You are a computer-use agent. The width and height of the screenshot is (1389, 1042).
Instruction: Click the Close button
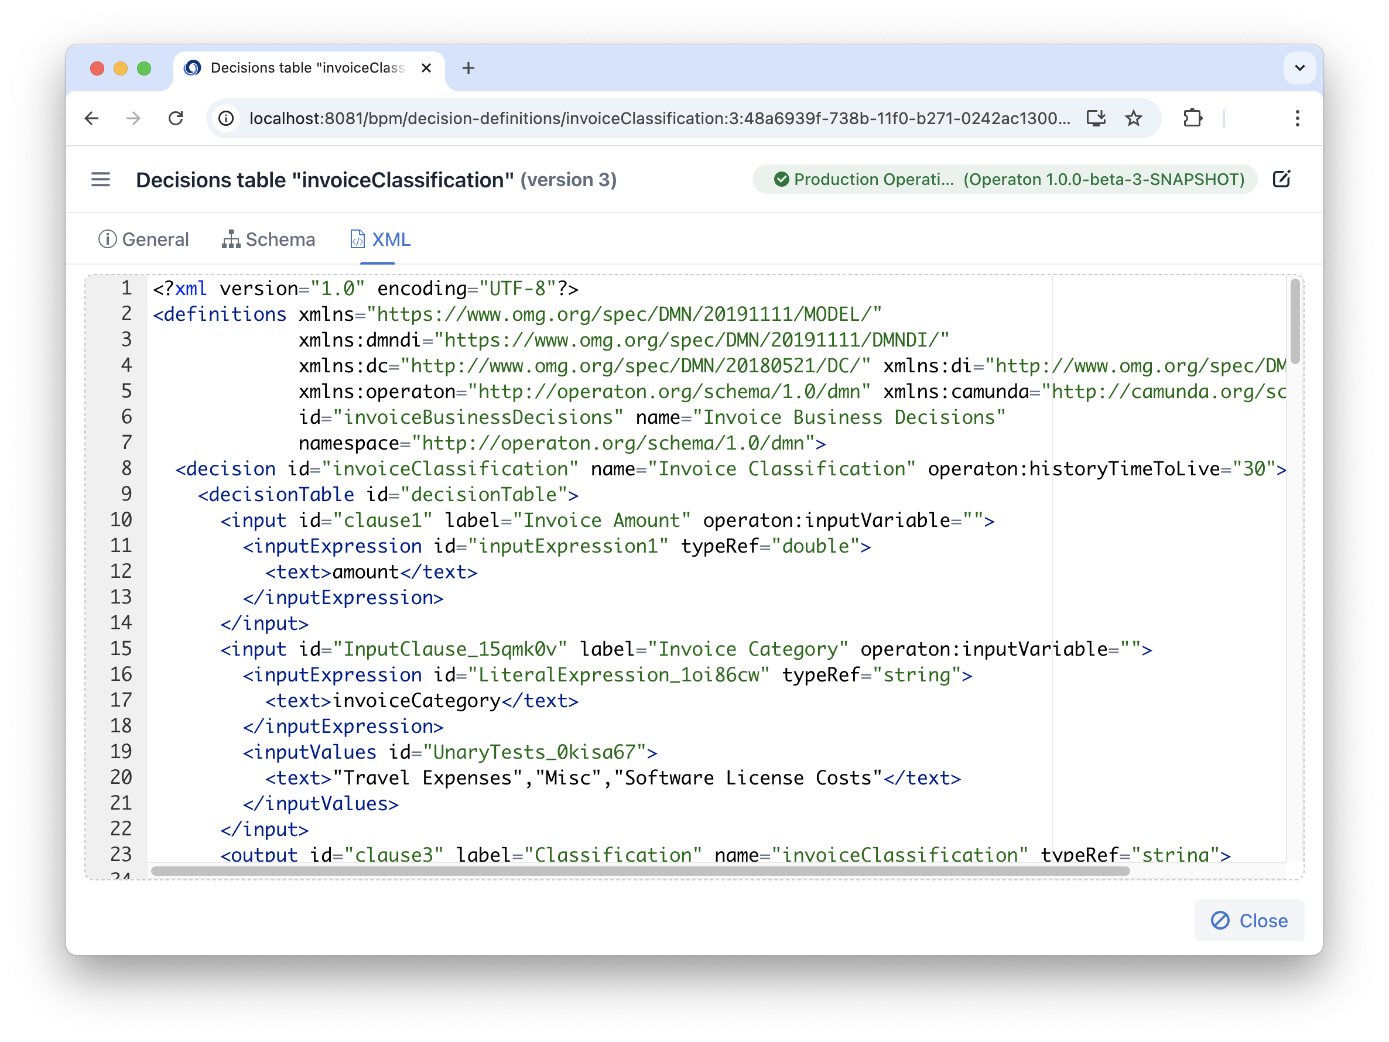pos(1249,920)
